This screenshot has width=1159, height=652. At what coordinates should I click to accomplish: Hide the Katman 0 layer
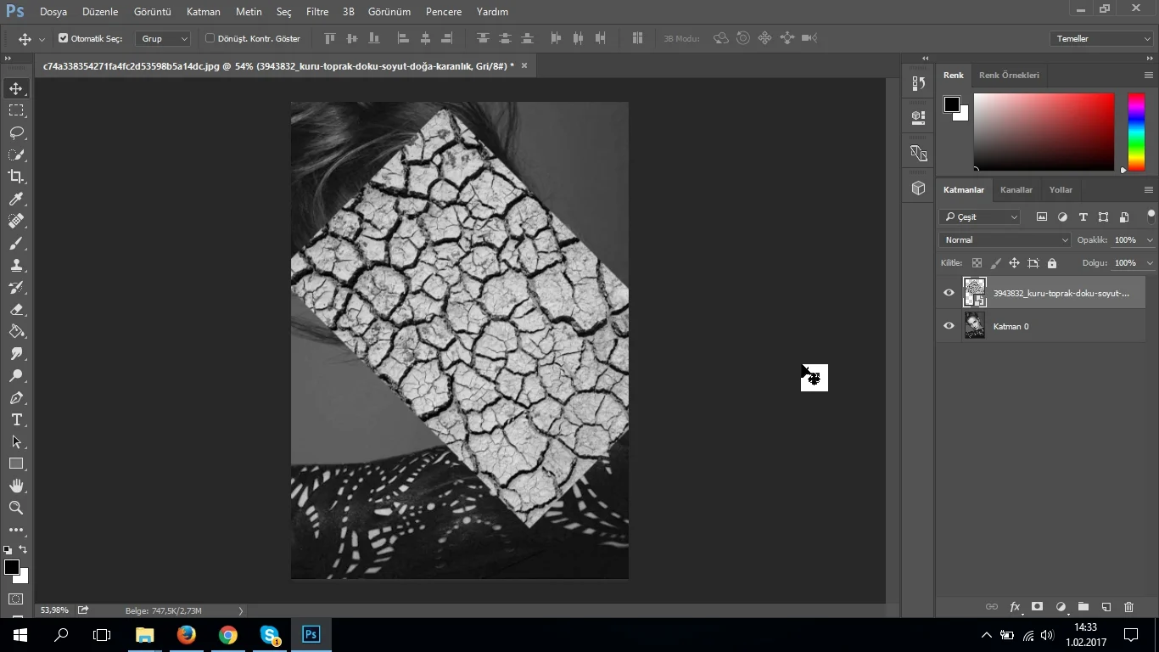coord(949,326)
